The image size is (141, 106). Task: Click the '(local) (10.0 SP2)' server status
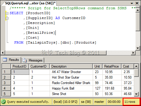65,102
